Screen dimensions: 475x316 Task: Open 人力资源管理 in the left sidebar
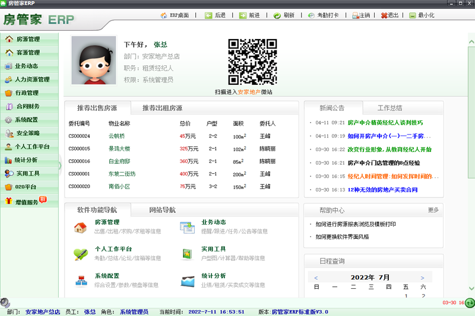pyautogui.click(x=31, y=79)
